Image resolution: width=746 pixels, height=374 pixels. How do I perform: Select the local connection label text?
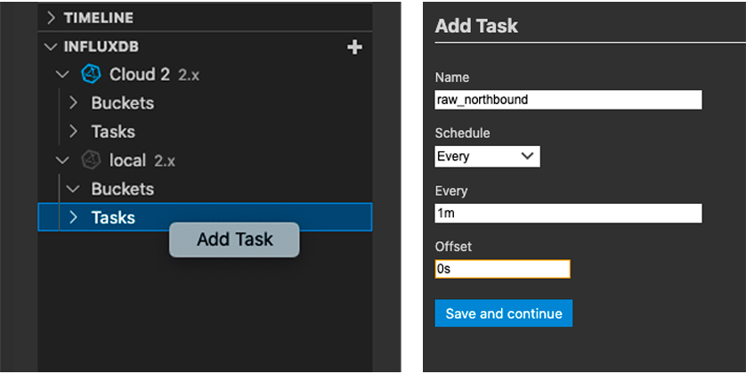[x=127, y=160]
